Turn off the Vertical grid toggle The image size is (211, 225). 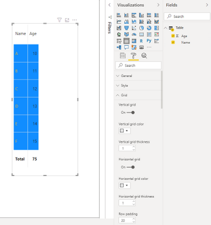[131, 112]
